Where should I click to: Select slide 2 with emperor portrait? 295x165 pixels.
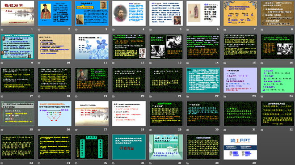coord(55,13)
